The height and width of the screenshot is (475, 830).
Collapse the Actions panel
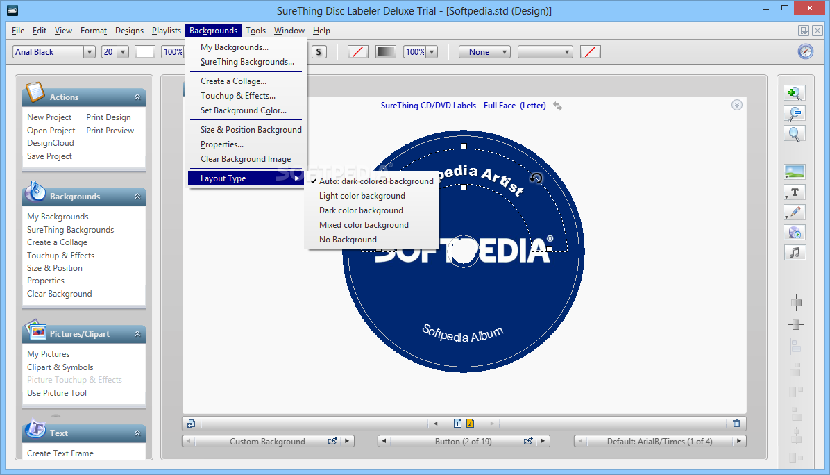(137, 97)
